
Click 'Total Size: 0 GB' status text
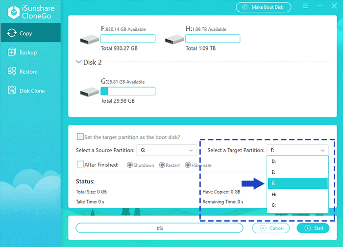click(91, 192)
